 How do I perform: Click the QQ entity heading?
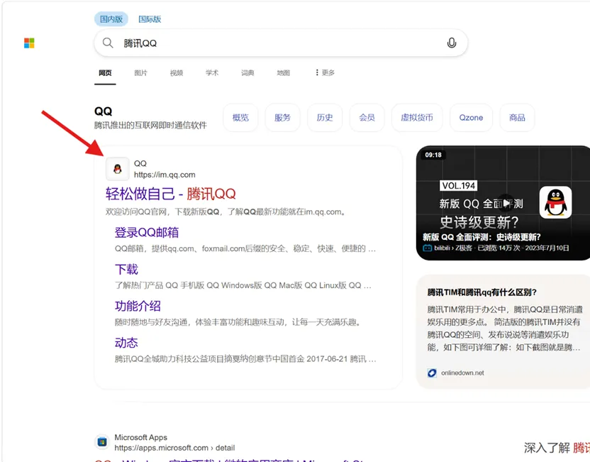103,111
